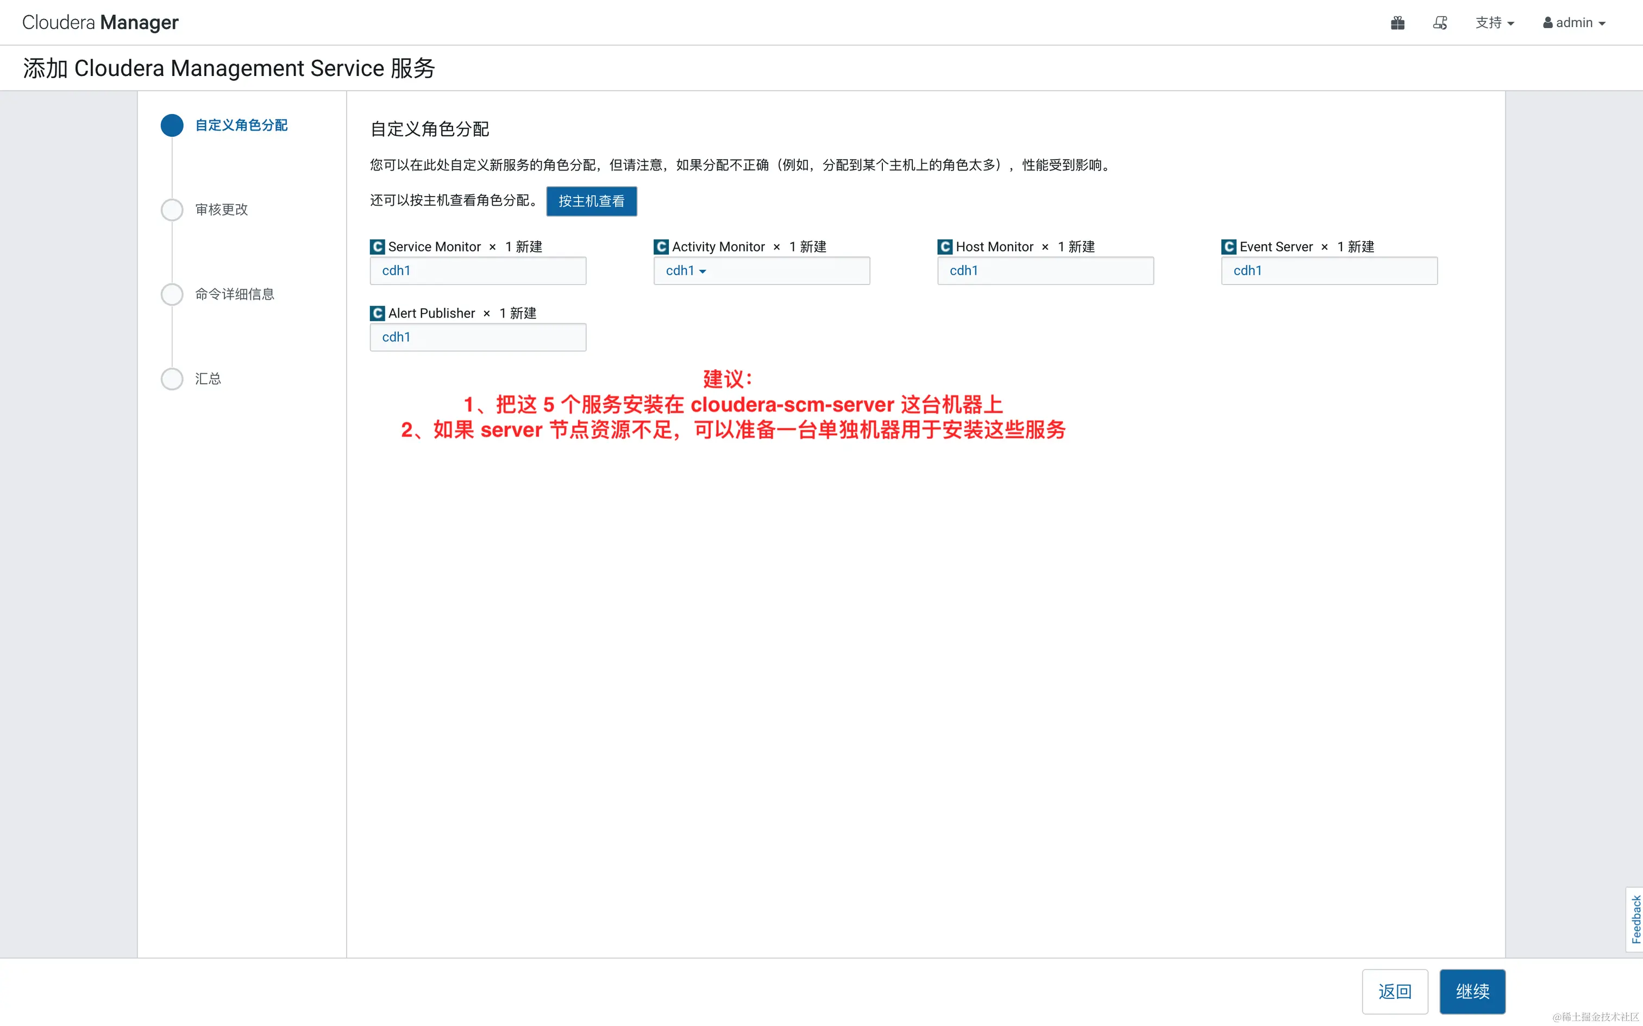1643x1026 pixels.
Task: Go to the 自定义角色分配 wizard step
Action: 241,125
